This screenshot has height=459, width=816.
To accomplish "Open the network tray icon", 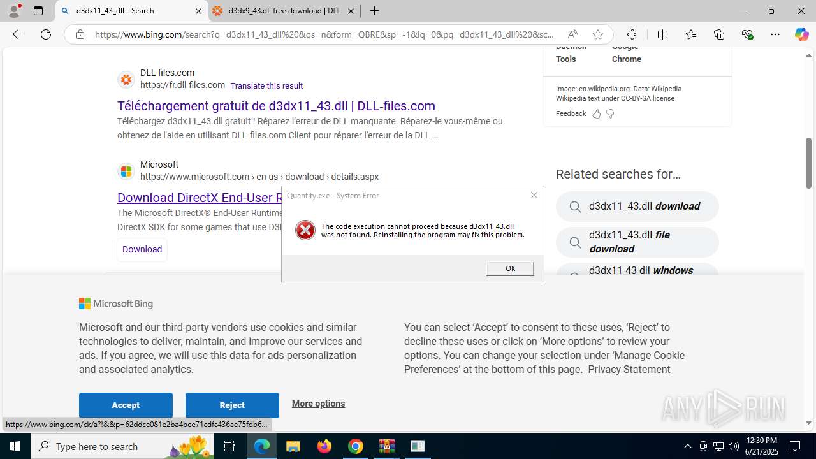I will 718,446.
